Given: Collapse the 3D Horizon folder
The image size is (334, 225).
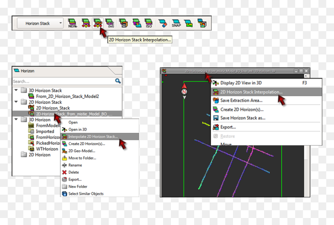Looking at the screenshot, I should (16, 120).
